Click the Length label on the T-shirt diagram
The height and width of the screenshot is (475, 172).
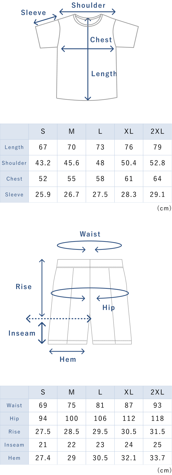104,74
